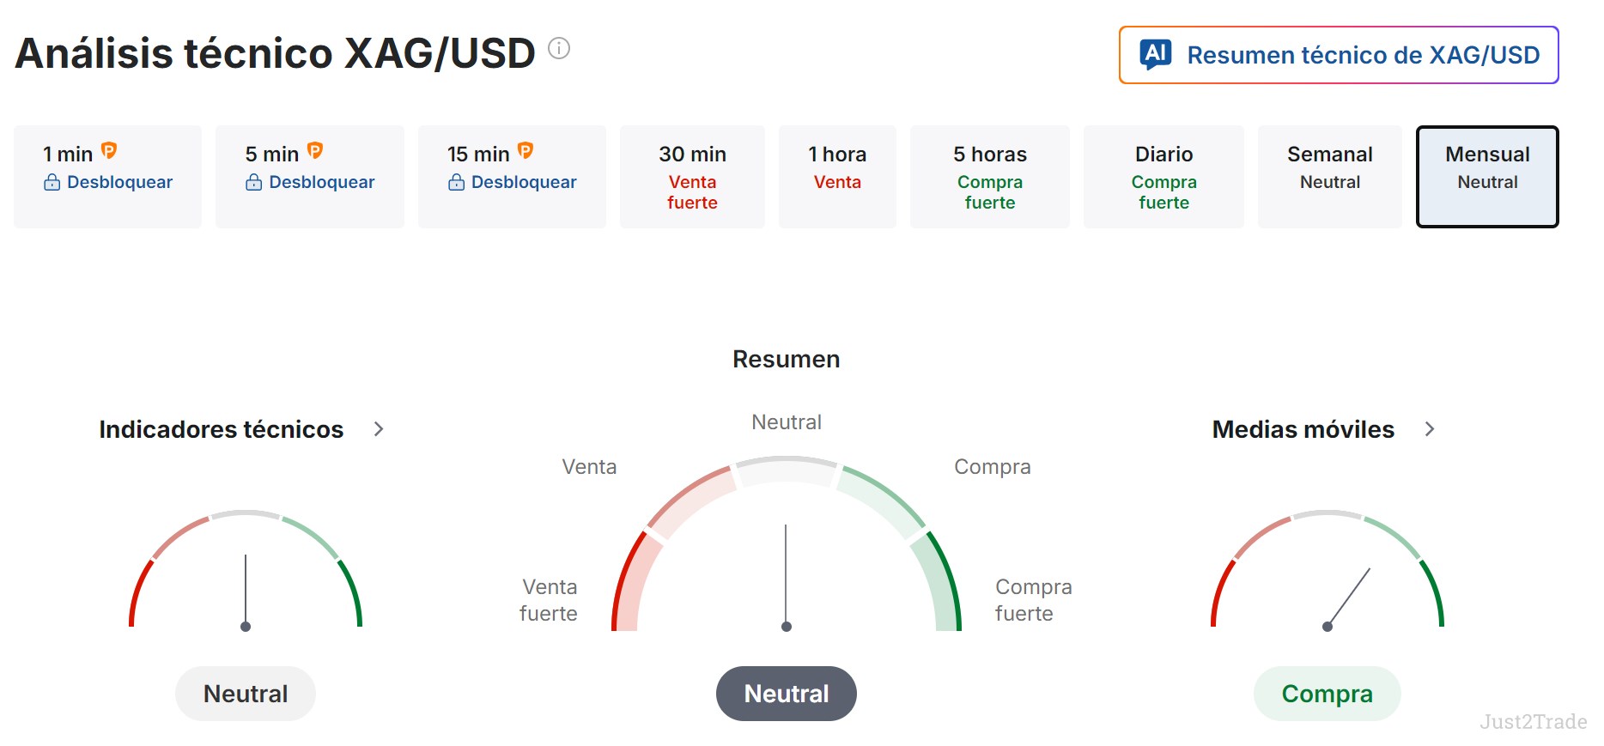This screenshot has width=1604, height=746.
Task: Click the Compra badge under Medias móviles
Action: pos(1328,694)
